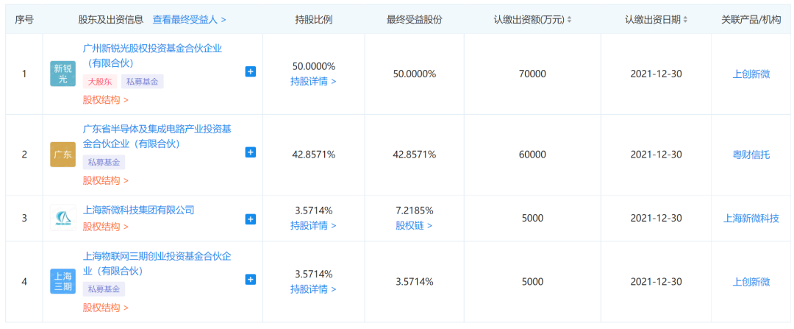
Task: Open 股权链 under 7.2185%
Action: point(414,225)
